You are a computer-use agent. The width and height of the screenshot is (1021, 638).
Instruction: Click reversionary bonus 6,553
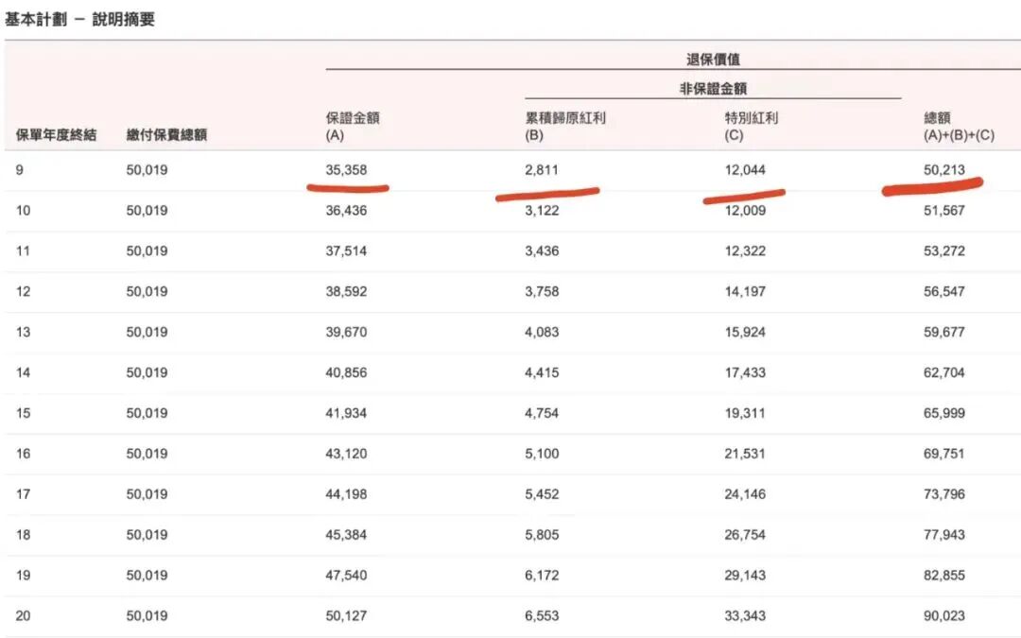[542, 615]
